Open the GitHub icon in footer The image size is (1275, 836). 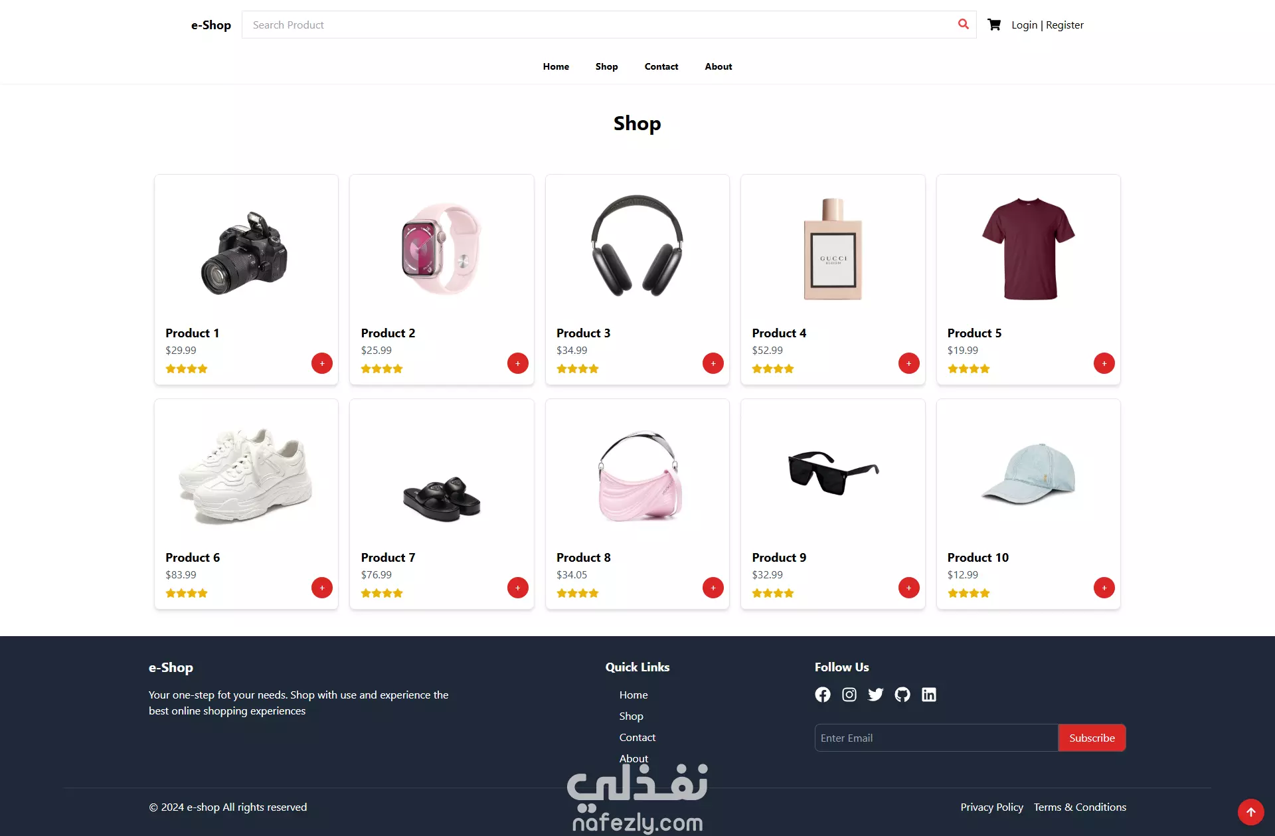902,695
